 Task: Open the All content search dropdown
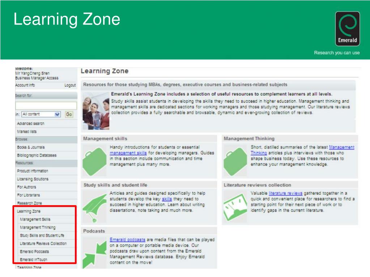[x=41, y=114]
